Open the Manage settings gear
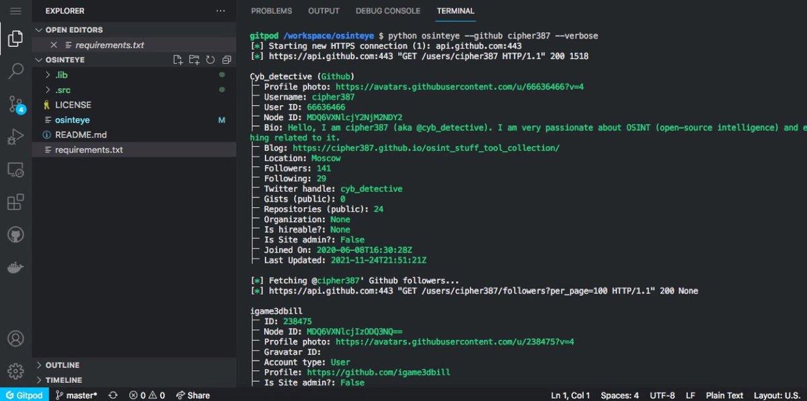807x401 pixels. pyautogui.click(x=15, y=370)
